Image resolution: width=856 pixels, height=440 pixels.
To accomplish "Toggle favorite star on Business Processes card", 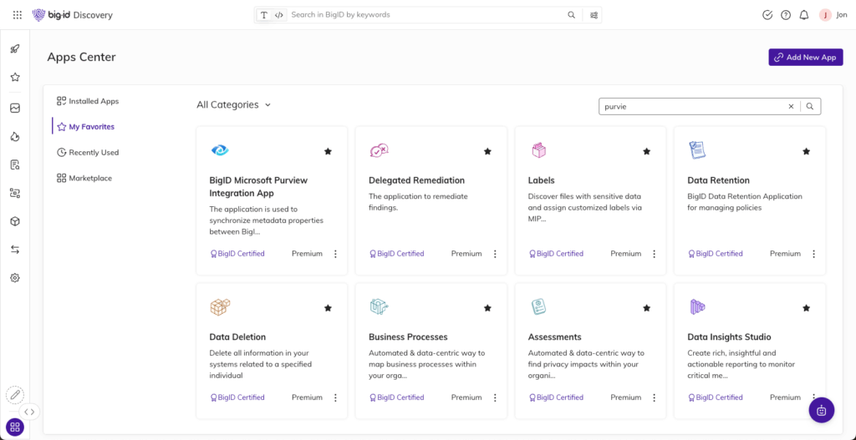I will point(487,308).
